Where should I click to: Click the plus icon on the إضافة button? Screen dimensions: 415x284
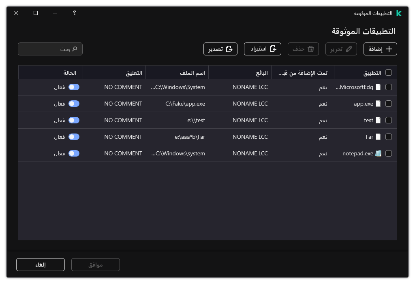(389, 49)
